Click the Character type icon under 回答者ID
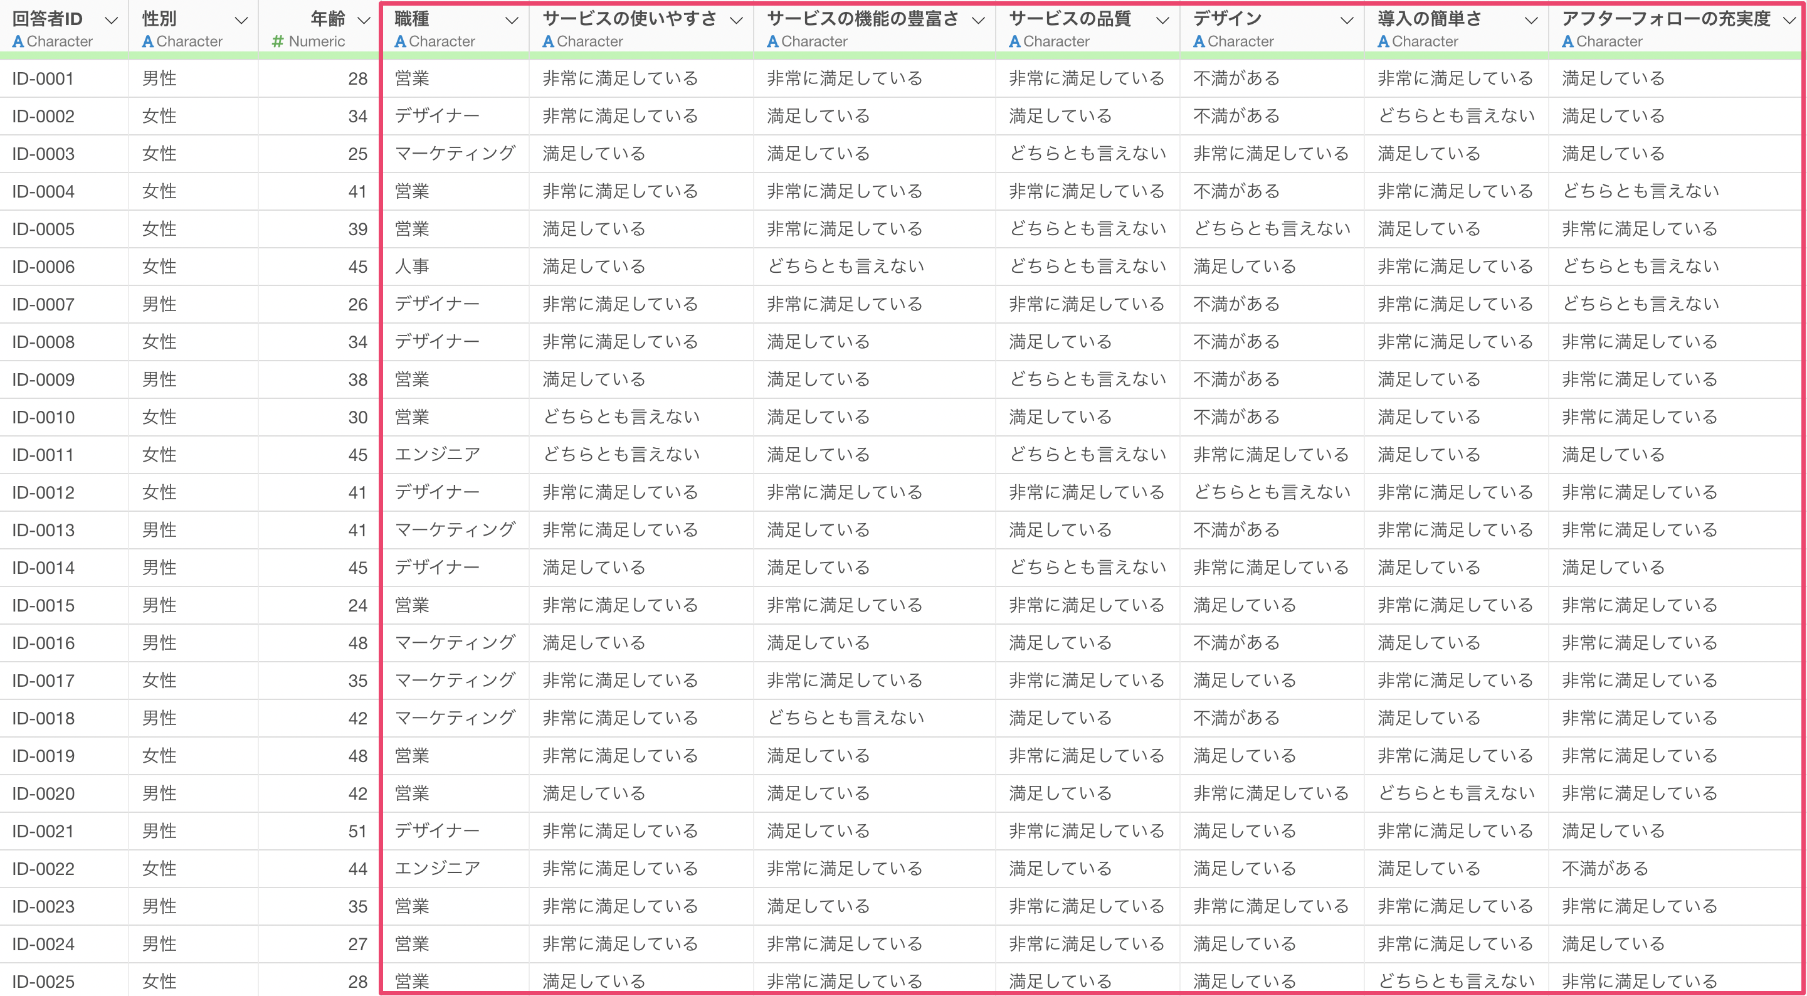Screen dimensions: 1807x996 pyautogui.click(x=18, y=41)
